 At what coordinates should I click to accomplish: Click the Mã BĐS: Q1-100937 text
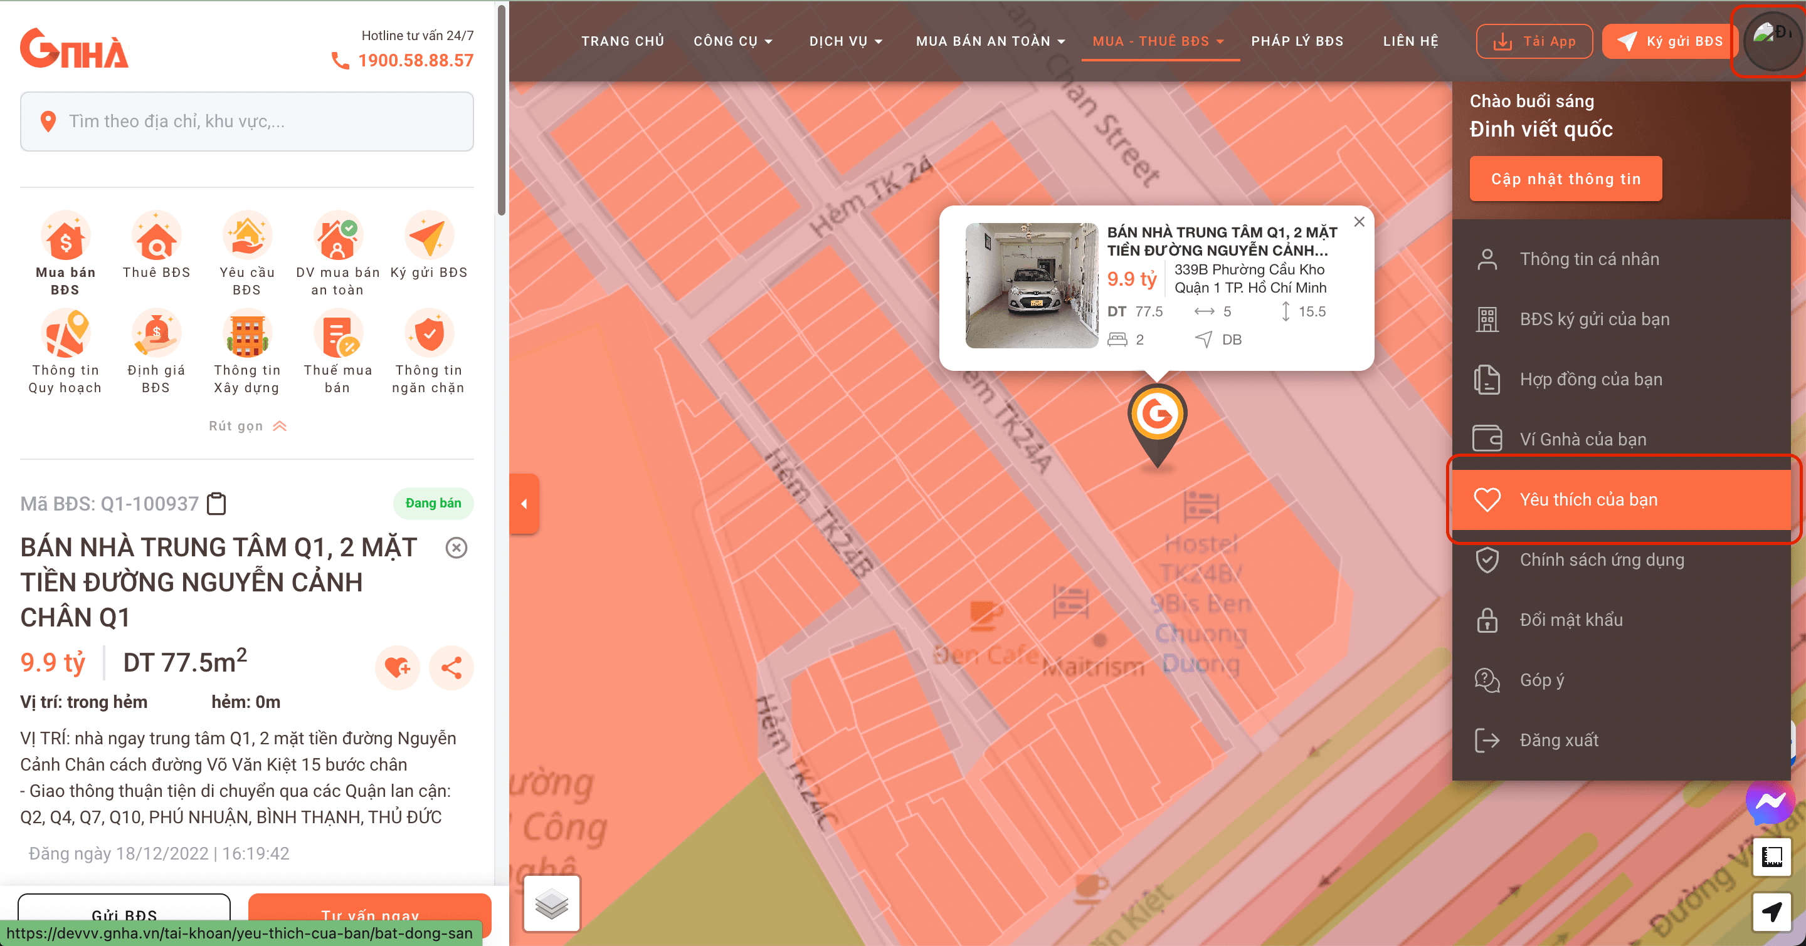tap(109, 504)
